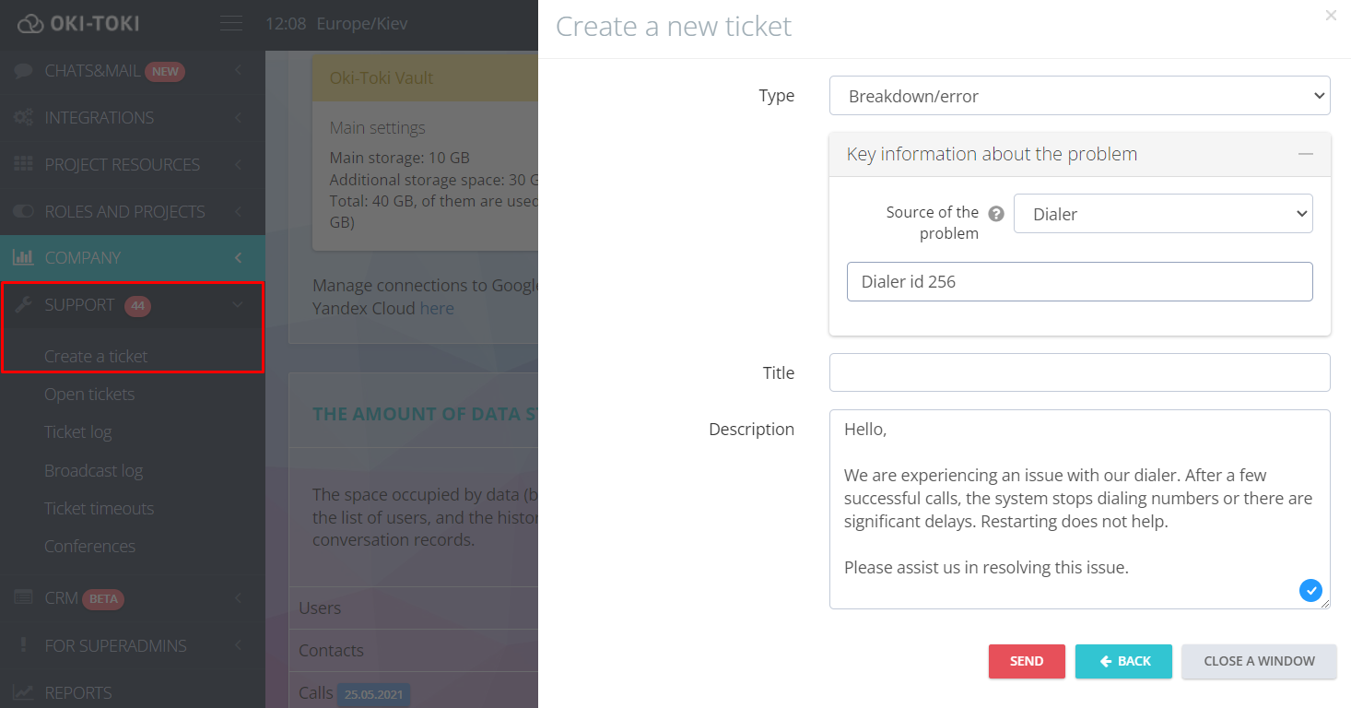Screen dimensions: 1351x708
Task: Expand the Project Resources menu
Action: [123, 165]
